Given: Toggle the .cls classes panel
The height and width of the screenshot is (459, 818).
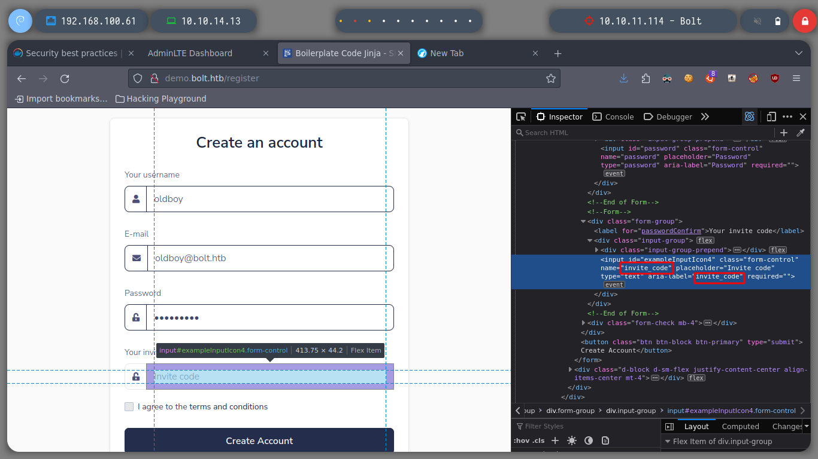Looking at the screenshot, I should [x=538, y=440].
